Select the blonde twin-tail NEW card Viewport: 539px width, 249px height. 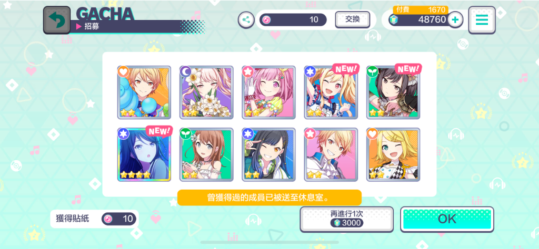(x=331, y=92)
